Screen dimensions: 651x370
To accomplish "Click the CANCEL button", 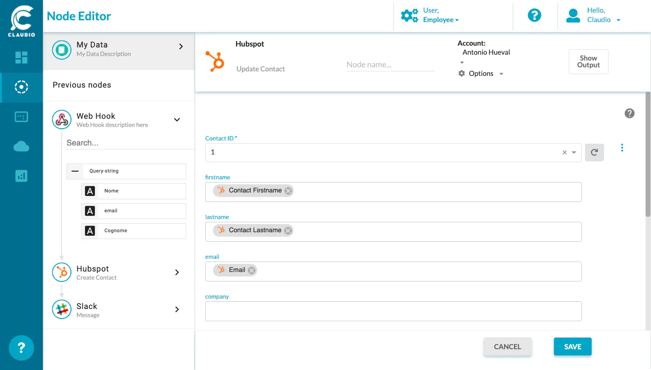I will (507, 347).
